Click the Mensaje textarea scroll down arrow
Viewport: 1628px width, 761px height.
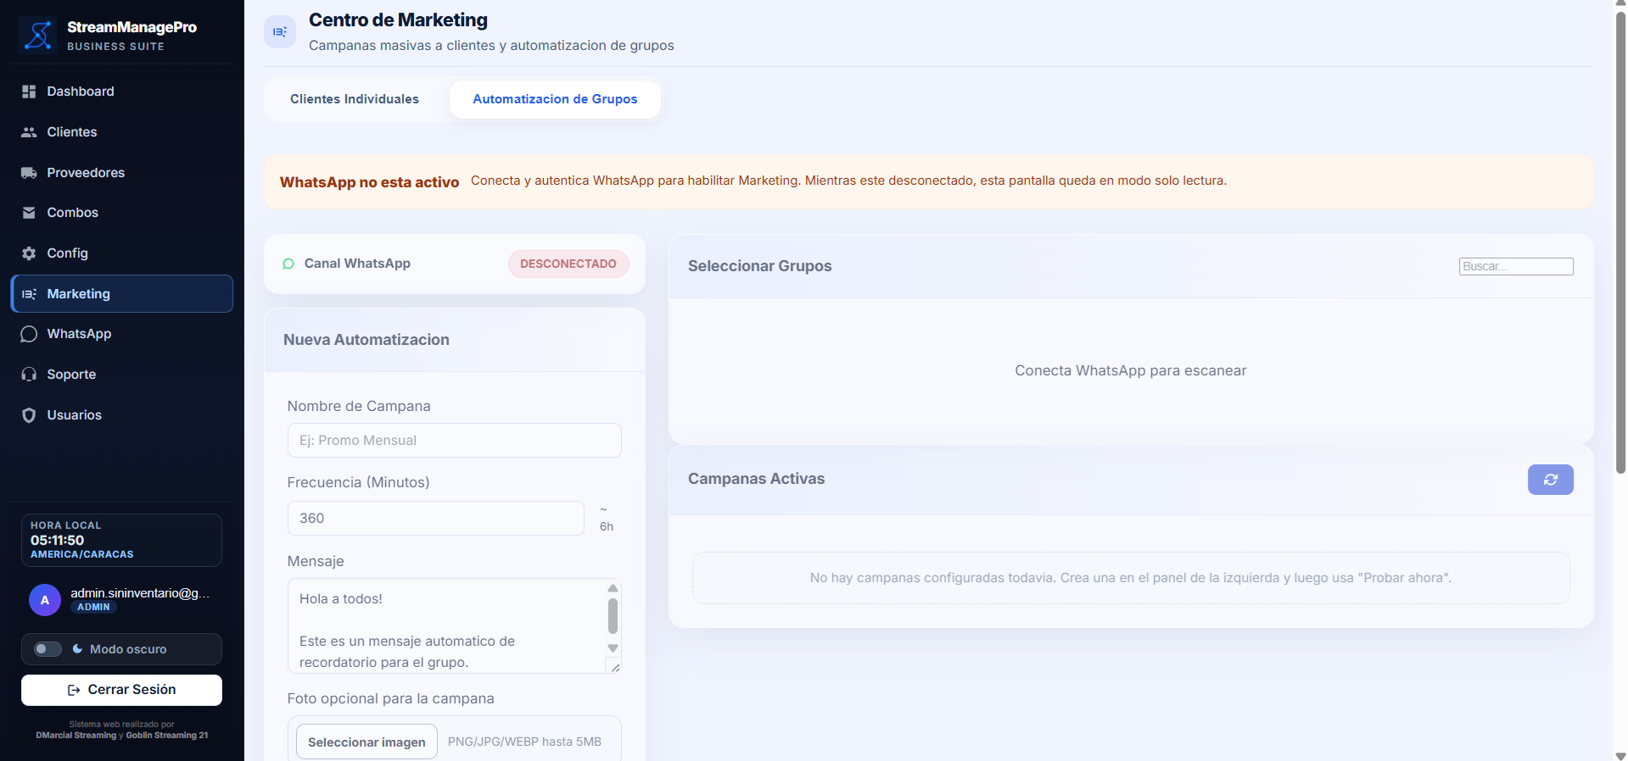pos(613,648)
